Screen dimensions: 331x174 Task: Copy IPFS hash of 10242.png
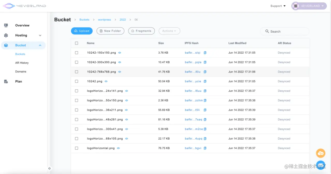point(205,81)
